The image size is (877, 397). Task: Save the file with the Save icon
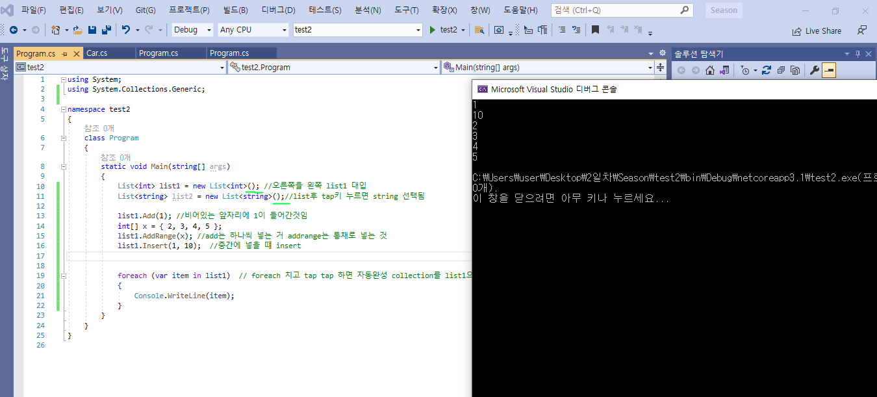92,30
